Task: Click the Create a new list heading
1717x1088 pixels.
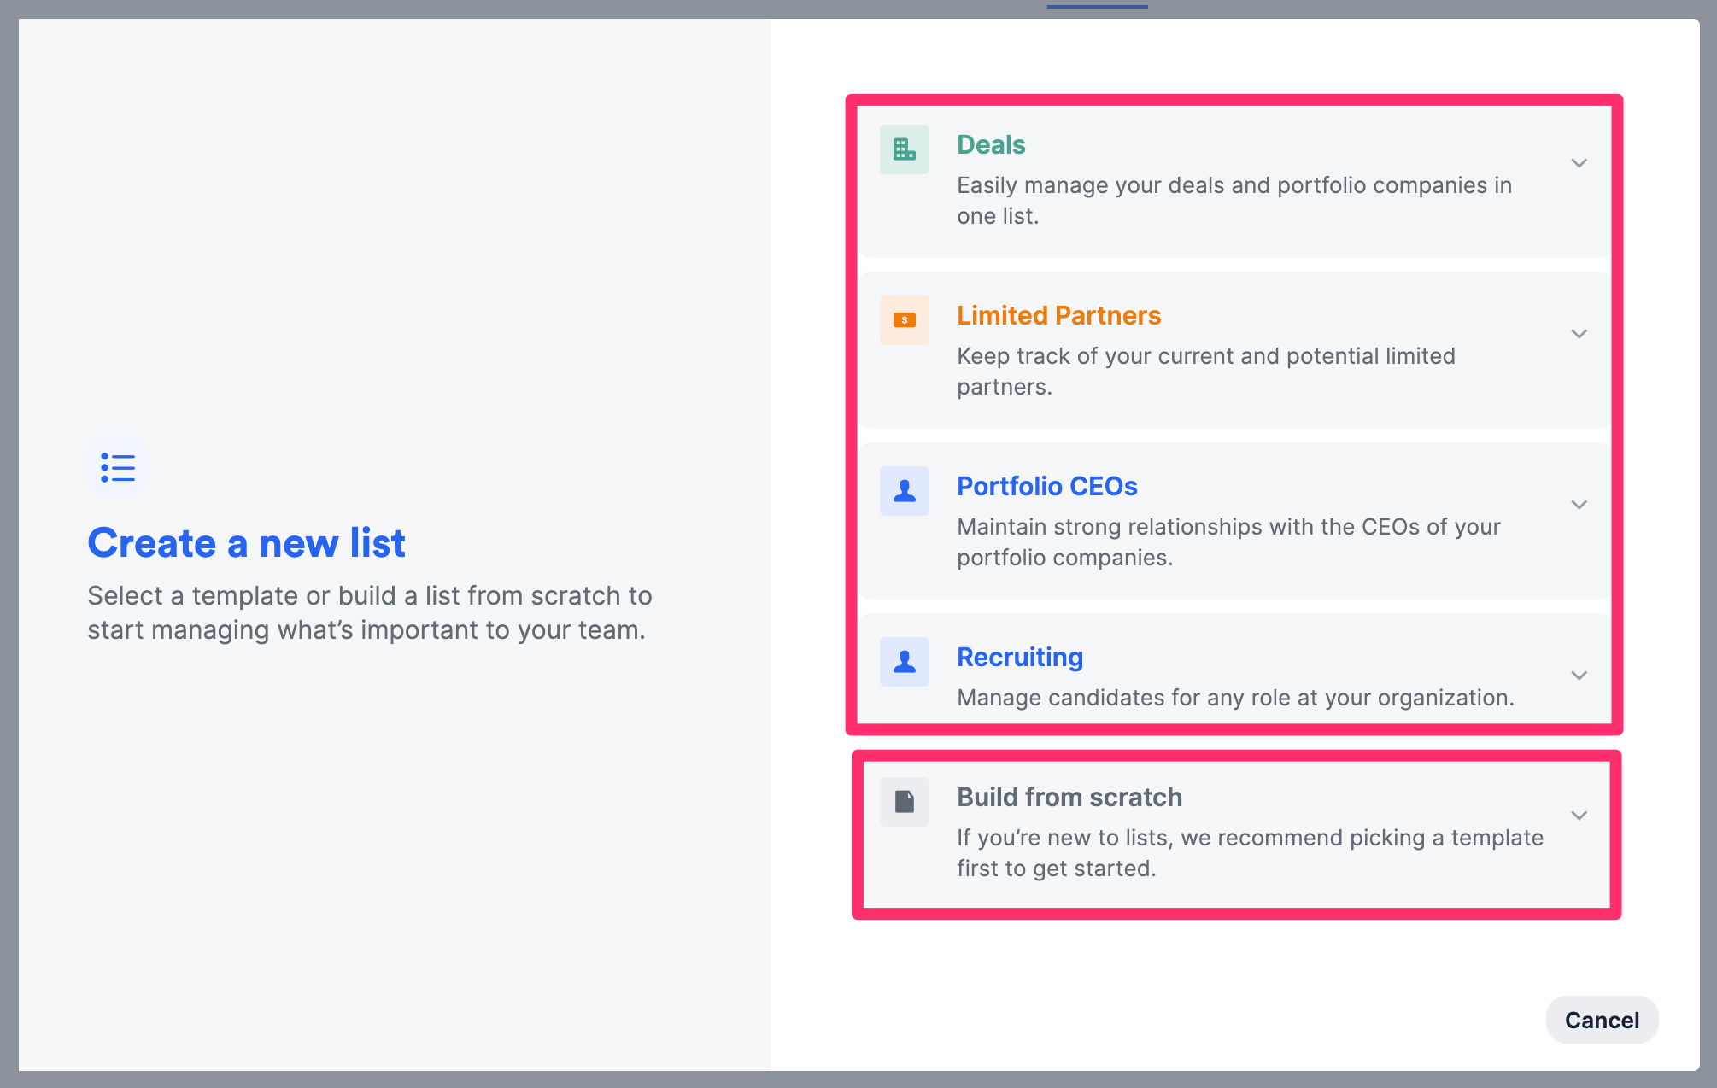Action: coord(246,543)
